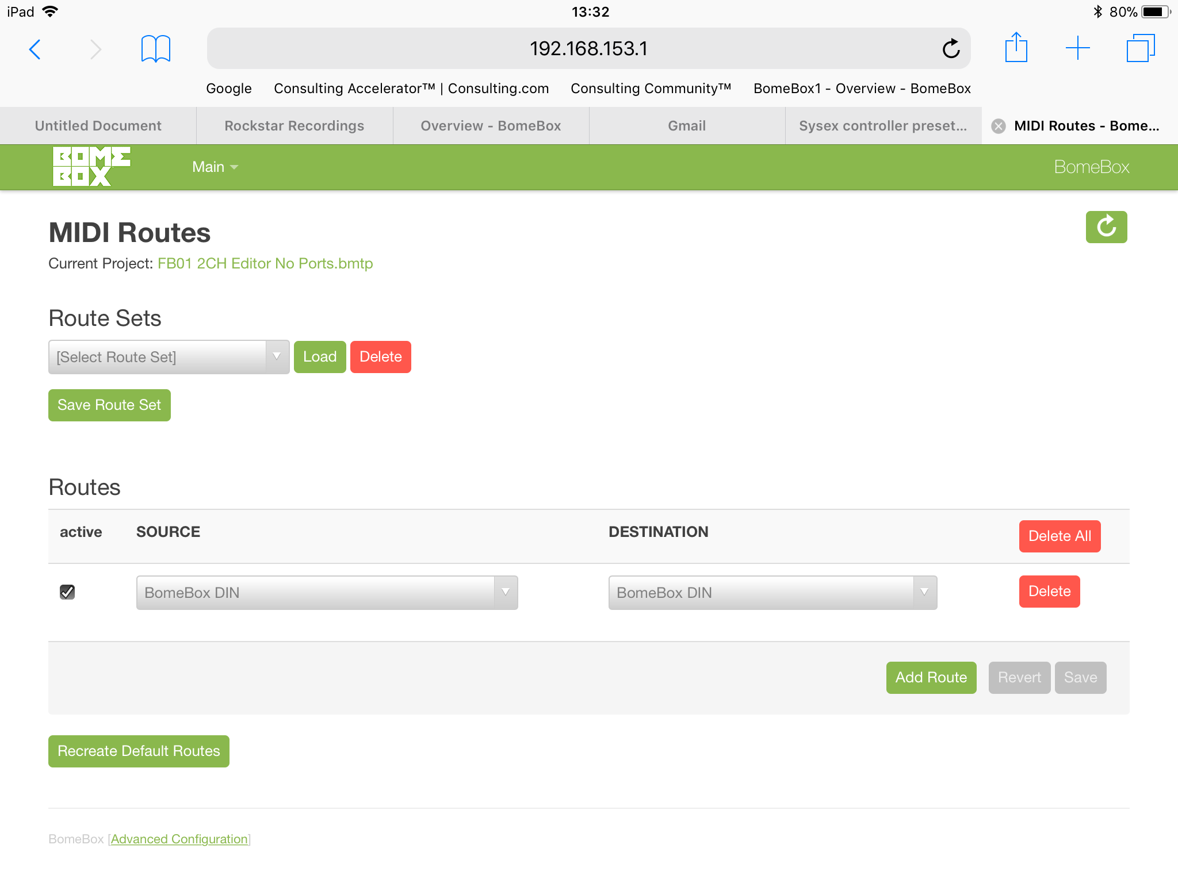Click the Delete route set button
This screenshot has height=883, width=1178.
coord(381,357)
